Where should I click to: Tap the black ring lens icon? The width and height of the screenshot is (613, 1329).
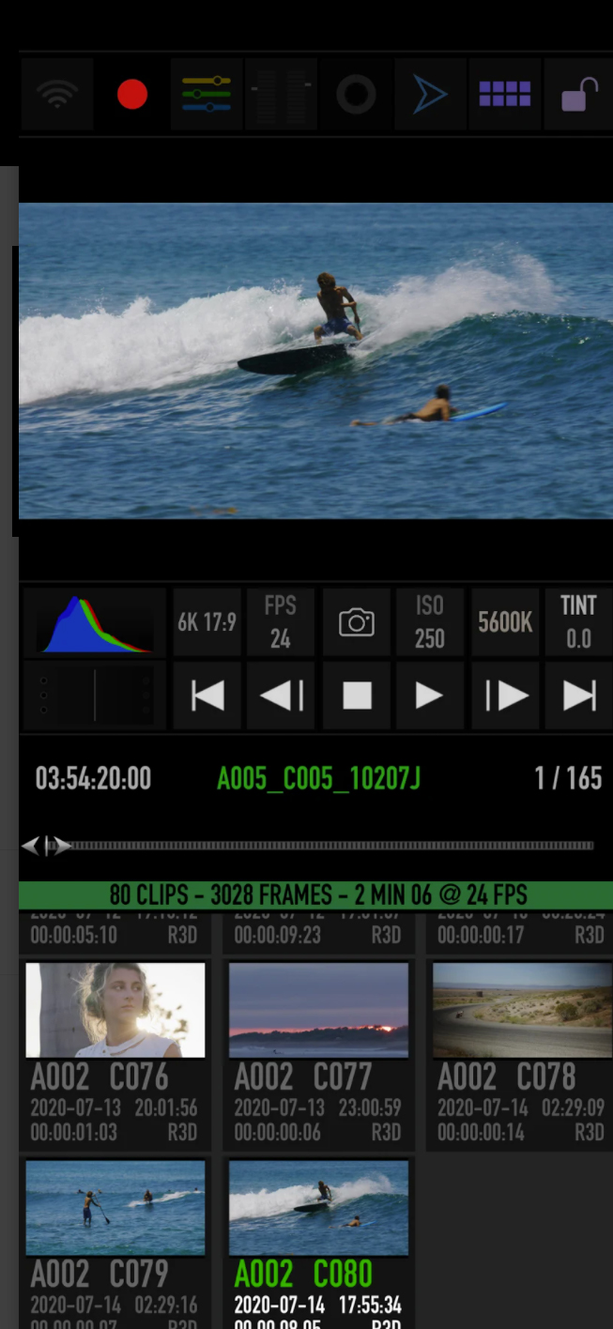click(356, 95)
